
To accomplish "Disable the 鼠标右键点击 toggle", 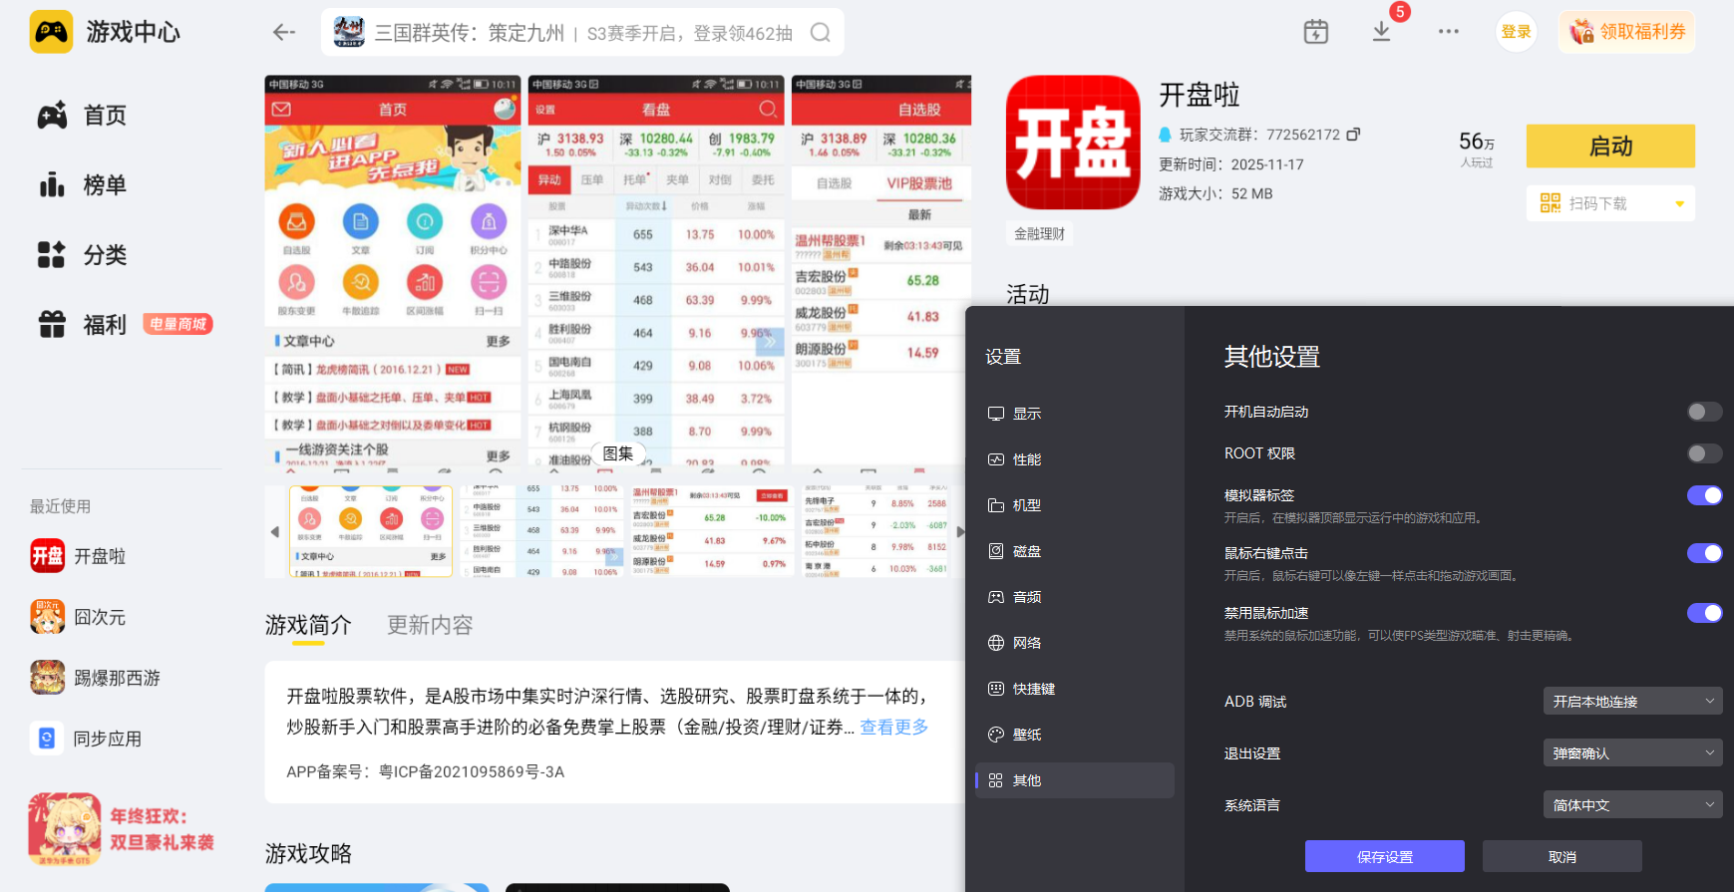I will tap(1704, 553).
